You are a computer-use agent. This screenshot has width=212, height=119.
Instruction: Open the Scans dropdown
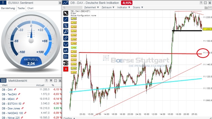[138, 7]
